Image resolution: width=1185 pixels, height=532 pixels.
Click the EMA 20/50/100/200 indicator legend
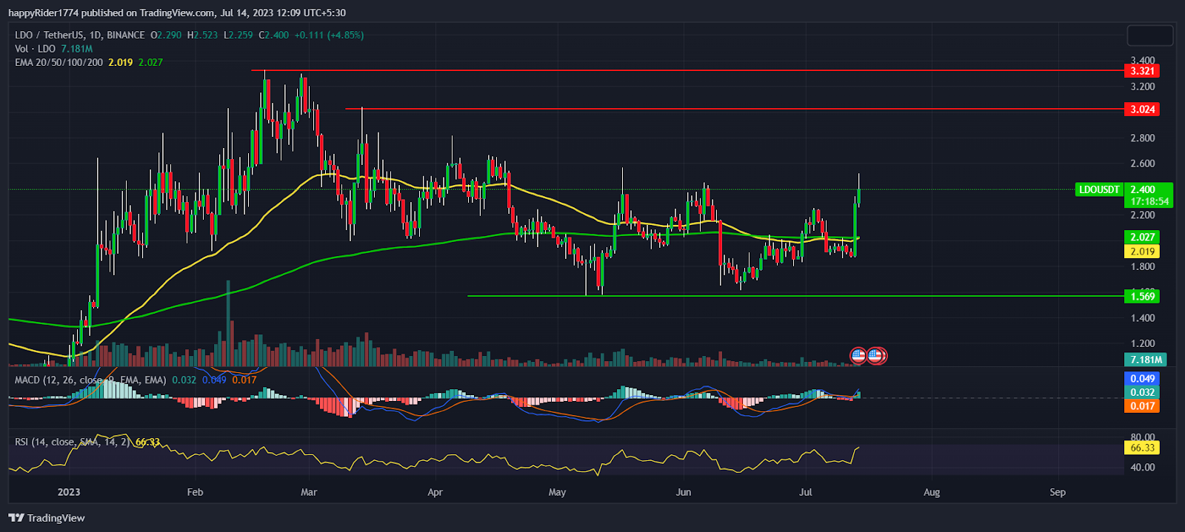pyautogui.click(x=59, y=62)
